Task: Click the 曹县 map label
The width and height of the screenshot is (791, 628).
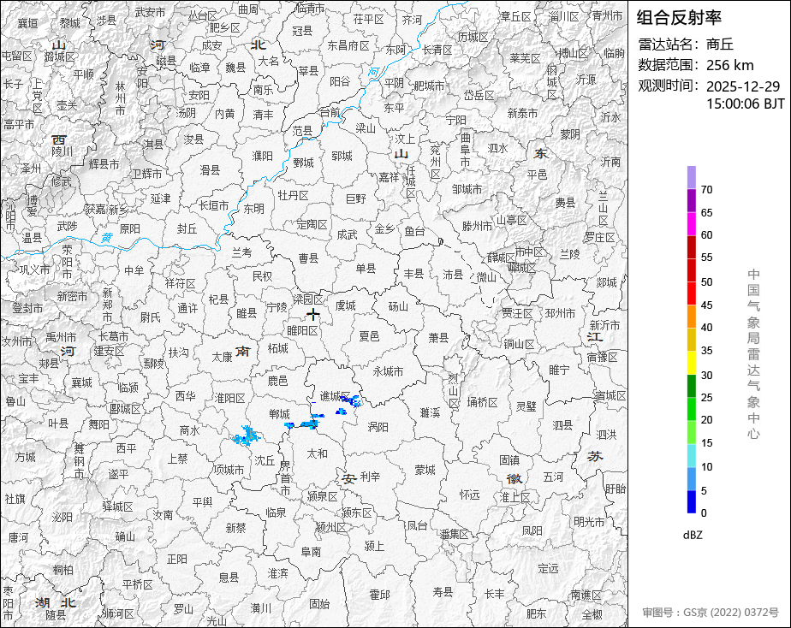Action: (309, 258)
